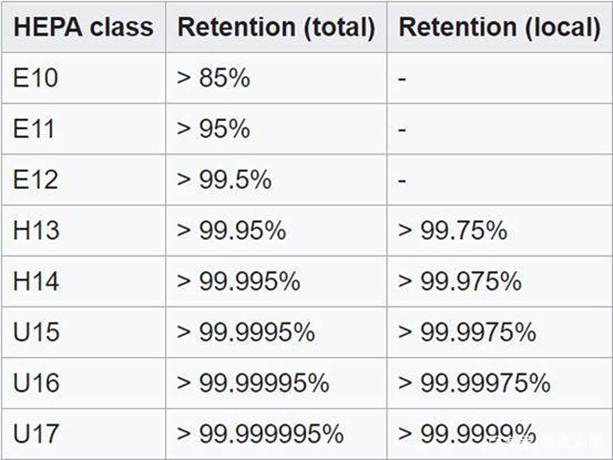This screenshot has height=460, width=613.
Task: Click the HEPA class column header
Action: [x=83, y=27]
